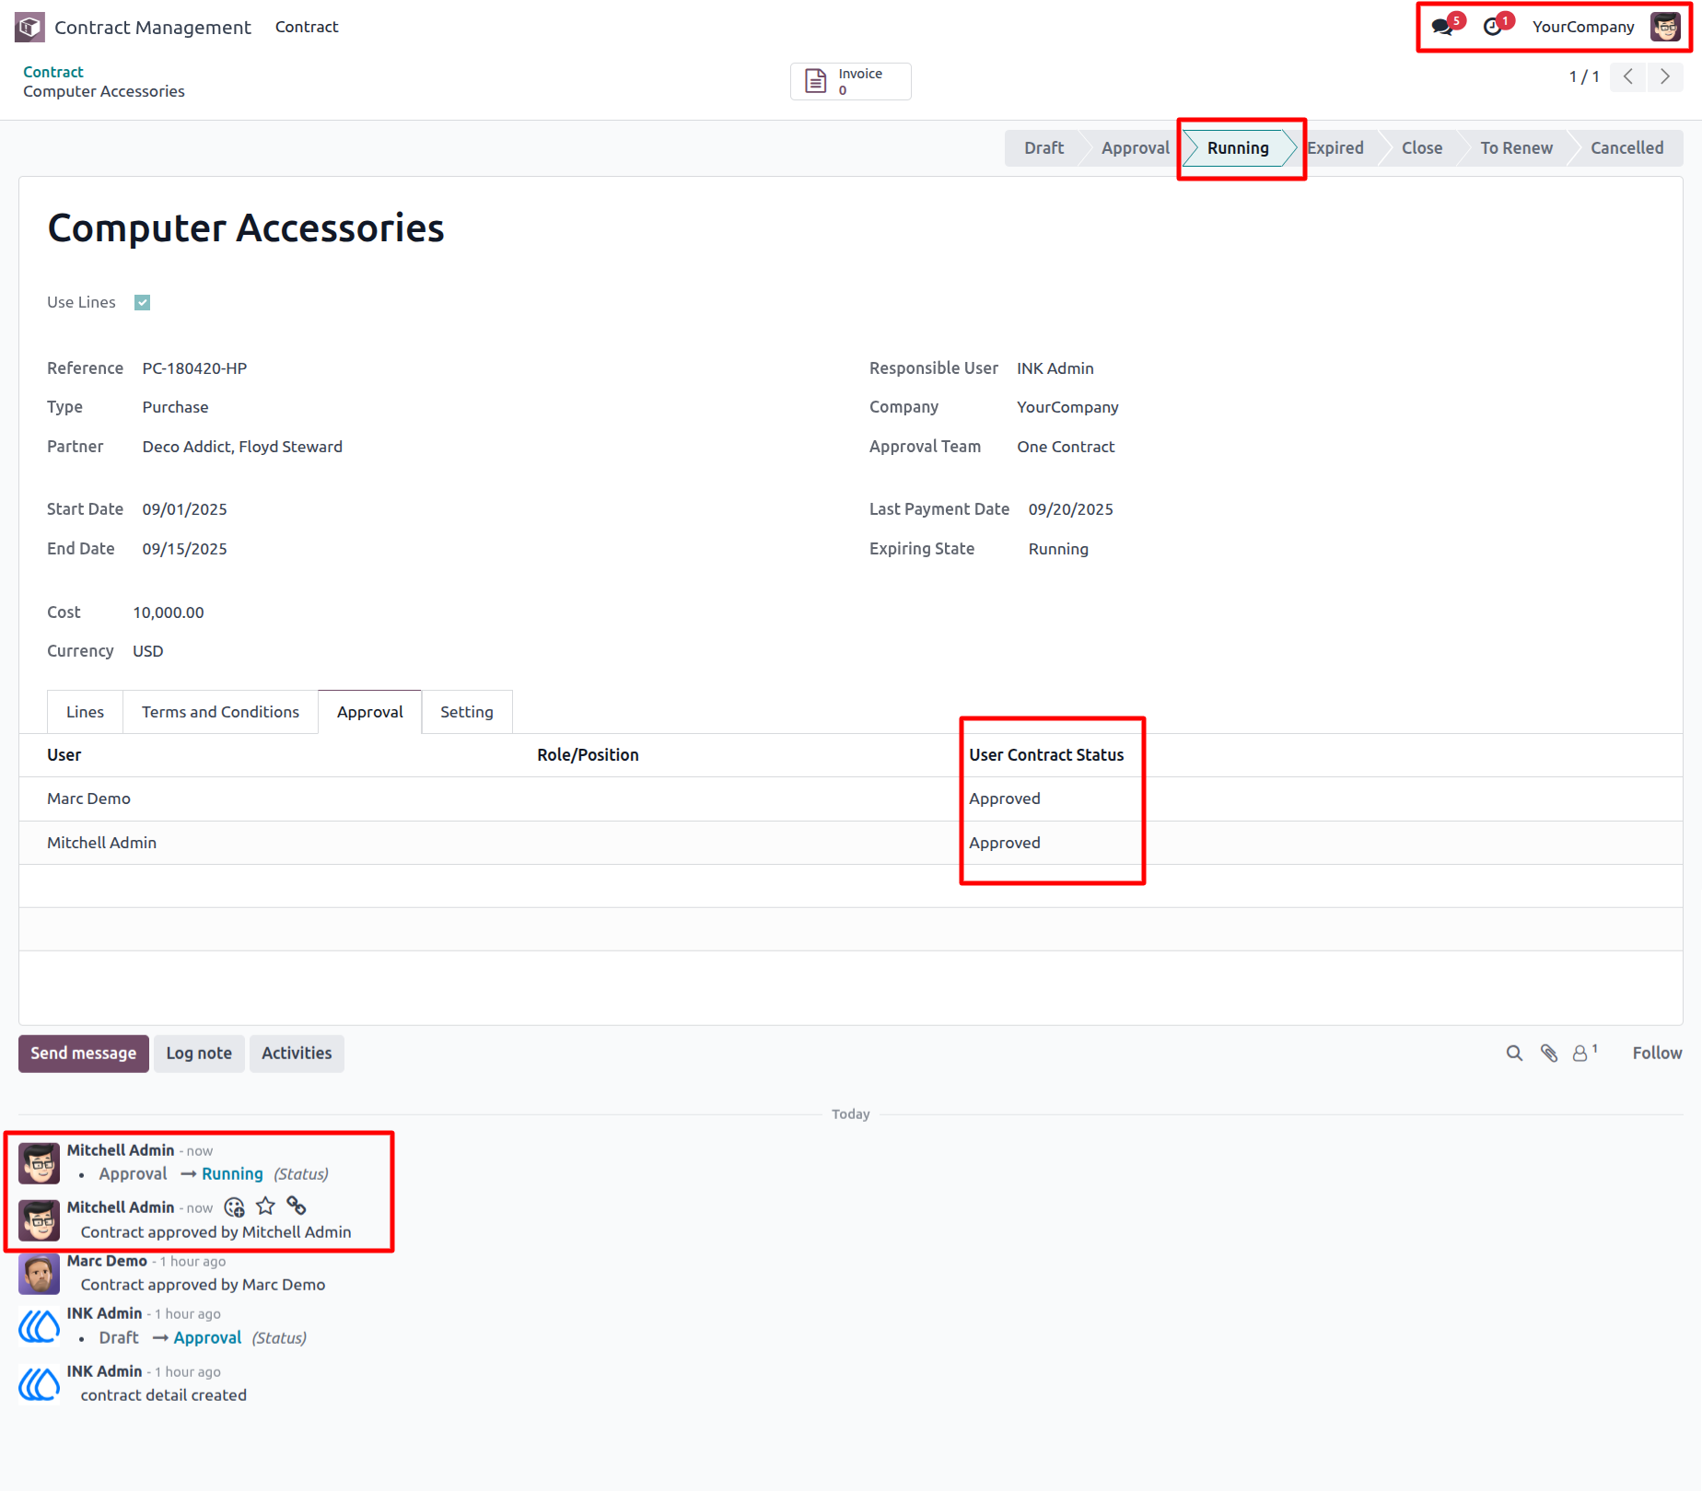
Task: Click Marc Demo's avatar in chatter
Action: pos(40,1274)
